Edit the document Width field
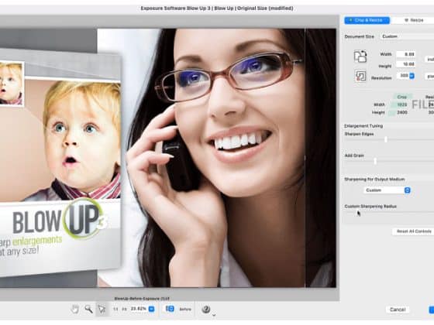This screenshot has width=434, height=325. [x=406, y=54]
